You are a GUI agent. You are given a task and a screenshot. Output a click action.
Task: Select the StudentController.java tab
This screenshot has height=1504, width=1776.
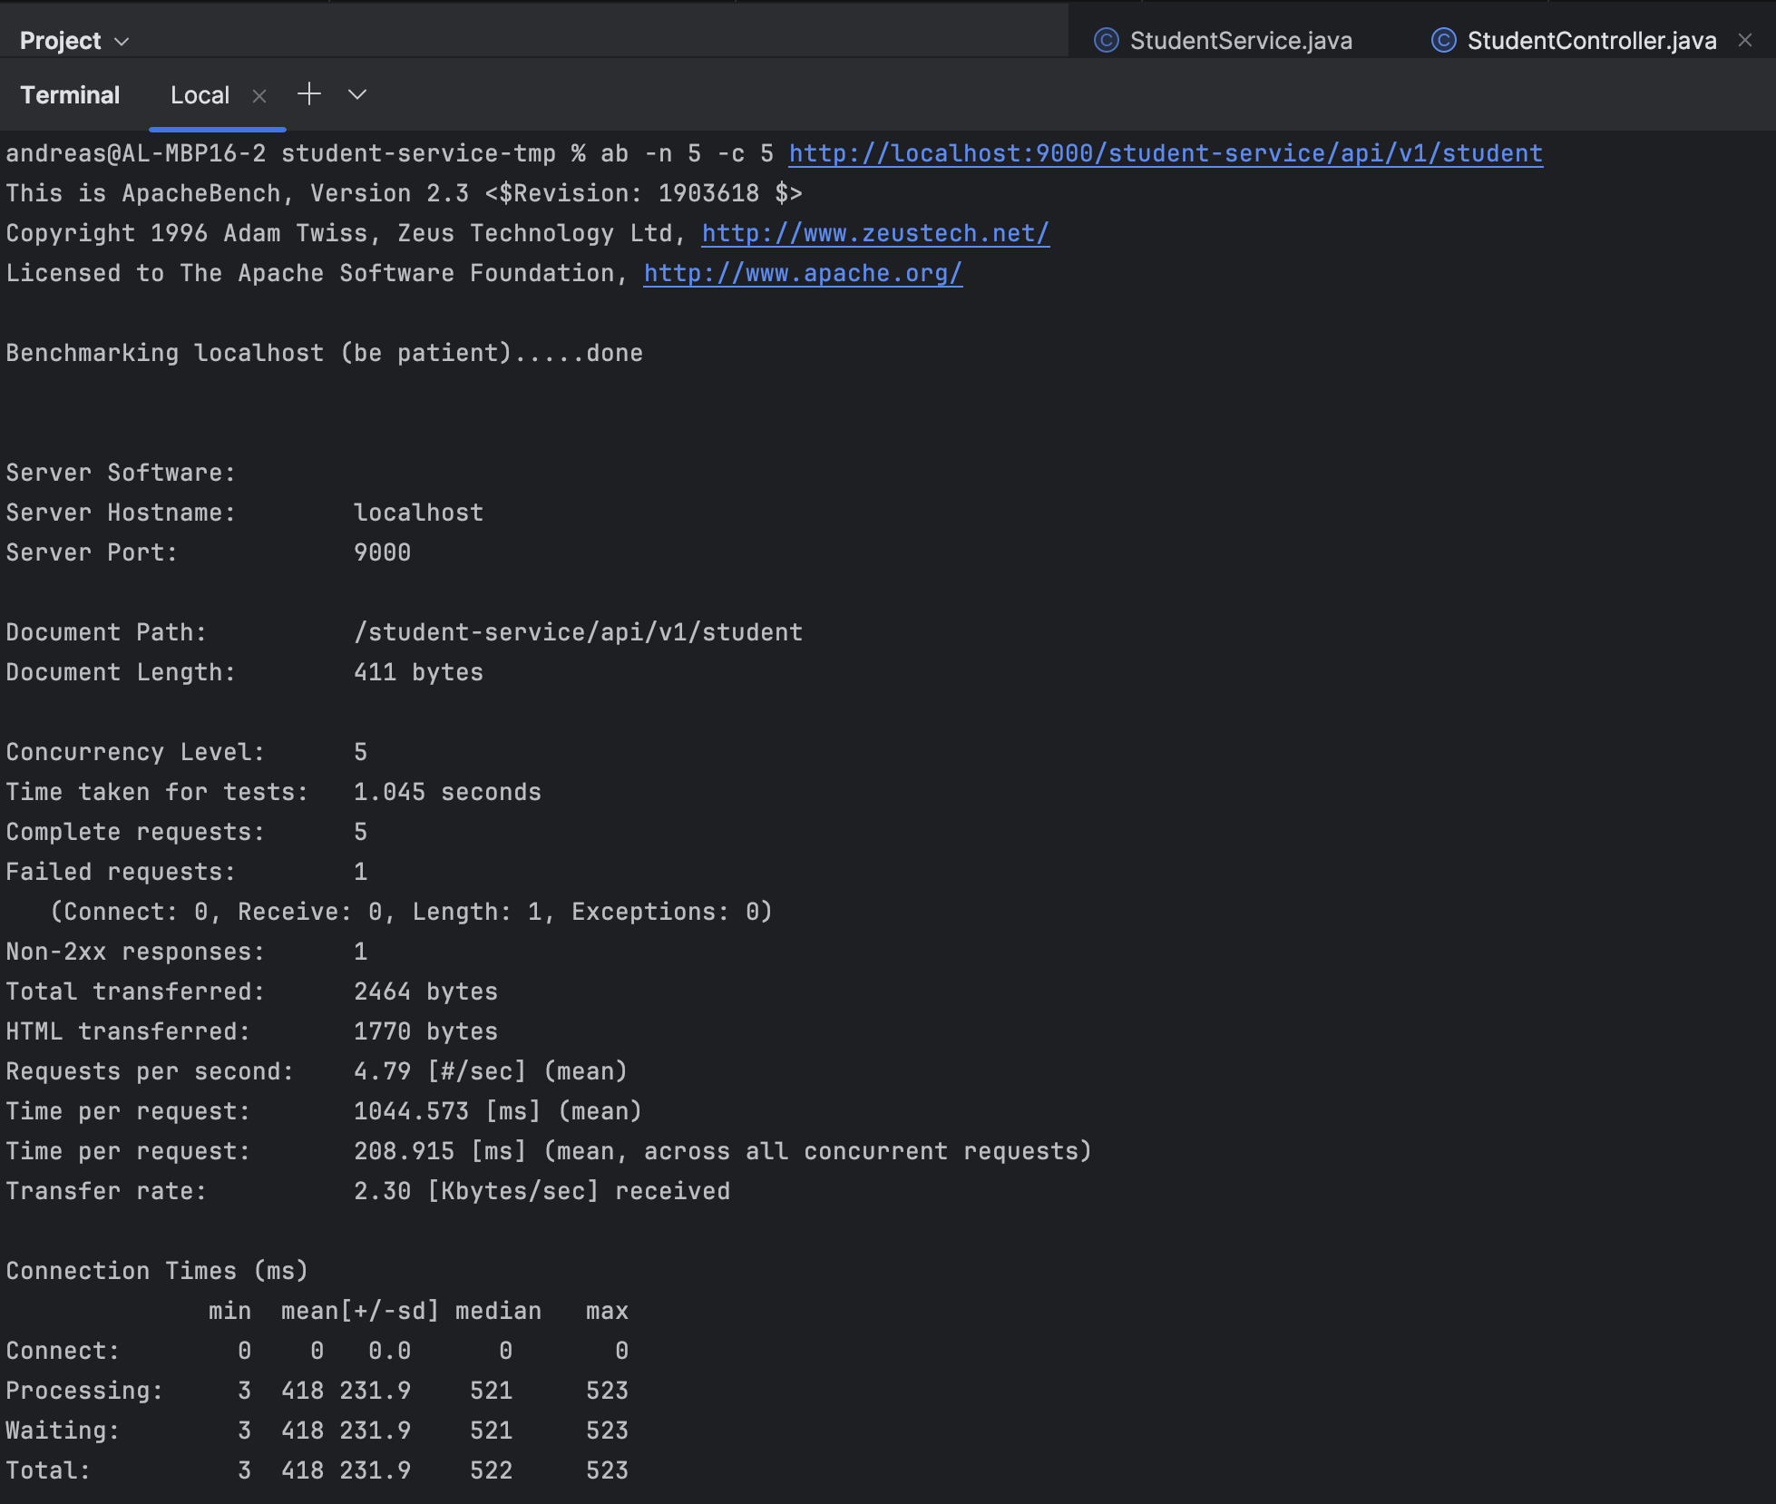coord(1591,41)
